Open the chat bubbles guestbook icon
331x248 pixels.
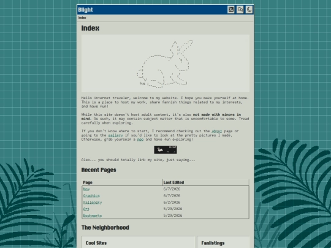click(x=240, y=10)
